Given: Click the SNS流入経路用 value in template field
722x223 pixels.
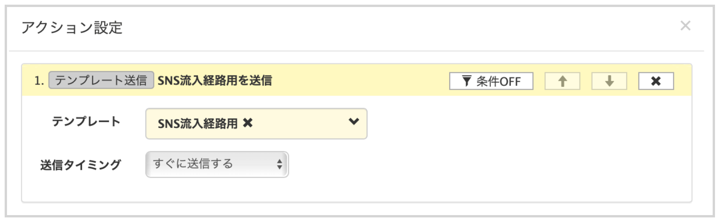Looking at the screenshot, I should point(198,124).
